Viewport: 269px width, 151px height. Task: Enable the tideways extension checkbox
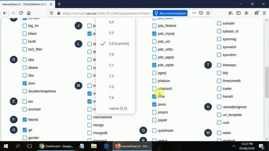click(219, 65)
